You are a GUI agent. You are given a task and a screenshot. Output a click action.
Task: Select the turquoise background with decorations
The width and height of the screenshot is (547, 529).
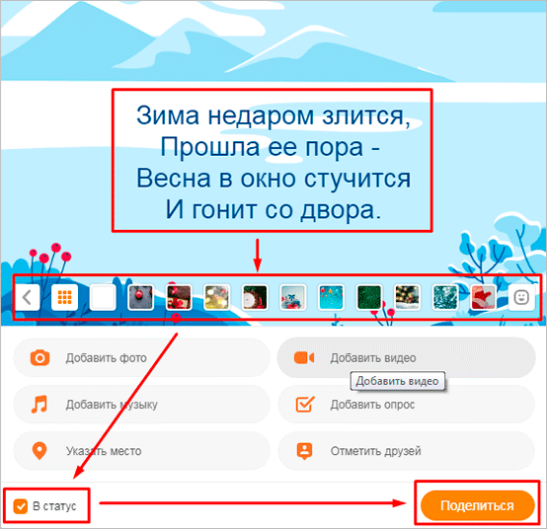(x=331, y=297)
